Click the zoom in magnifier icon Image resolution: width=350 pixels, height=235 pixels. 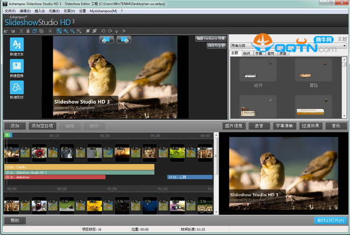point(65,31)
